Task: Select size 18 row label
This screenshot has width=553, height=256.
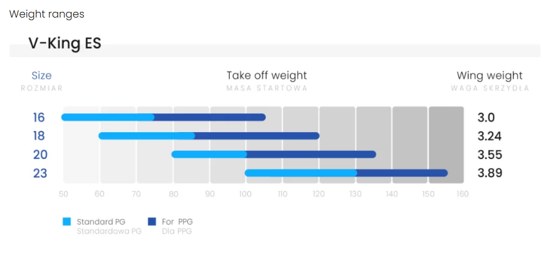Action: 39,136
